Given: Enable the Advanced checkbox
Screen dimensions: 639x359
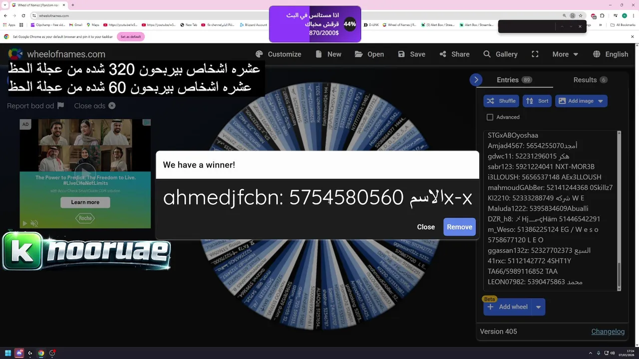Looking at the screenshot, I should pos(490,117).
